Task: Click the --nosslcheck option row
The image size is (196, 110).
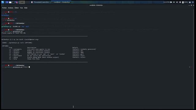Action: [x=47, y=56]
